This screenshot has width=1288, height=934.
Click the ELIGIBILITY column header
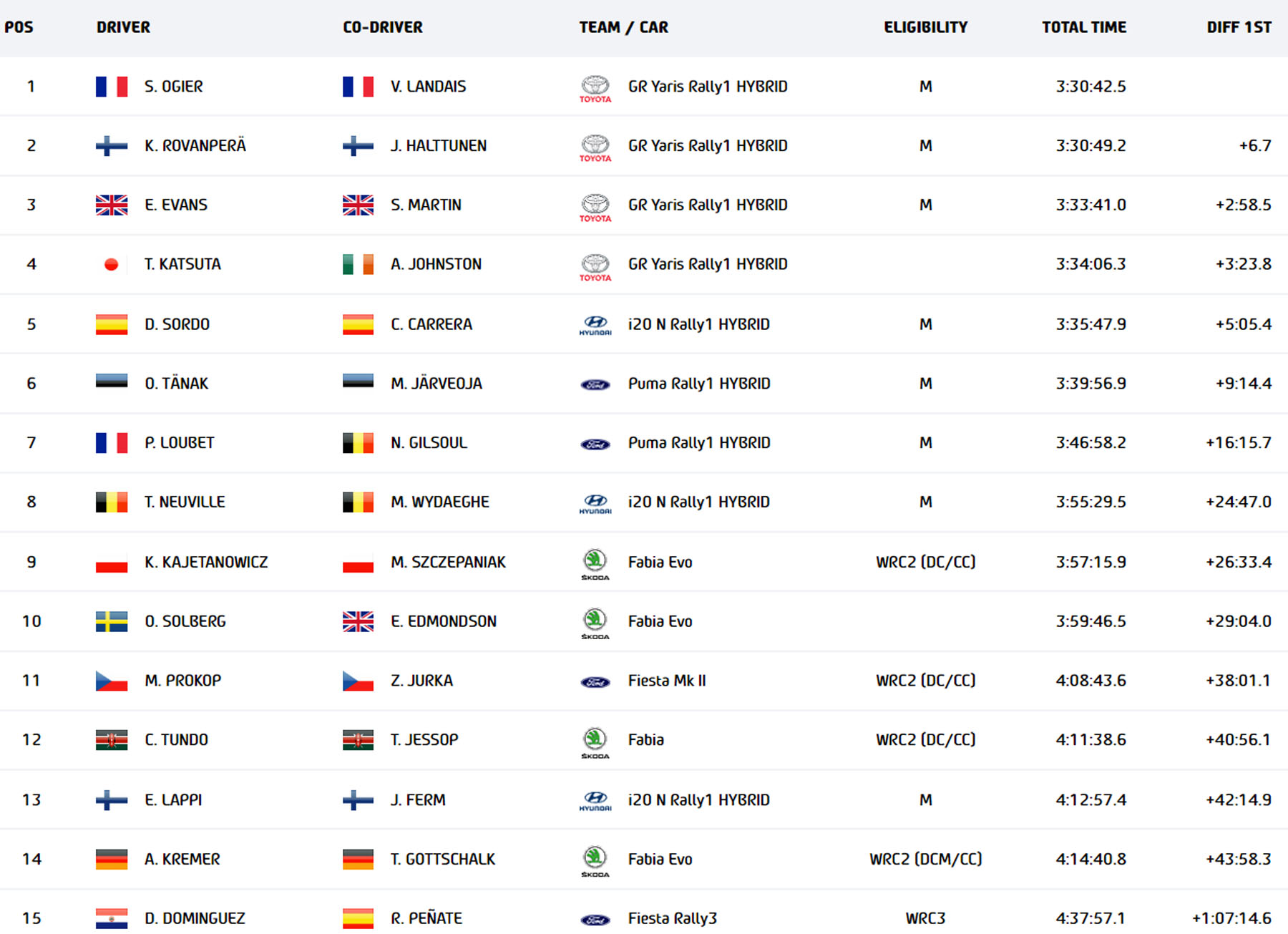pos(925,27)
